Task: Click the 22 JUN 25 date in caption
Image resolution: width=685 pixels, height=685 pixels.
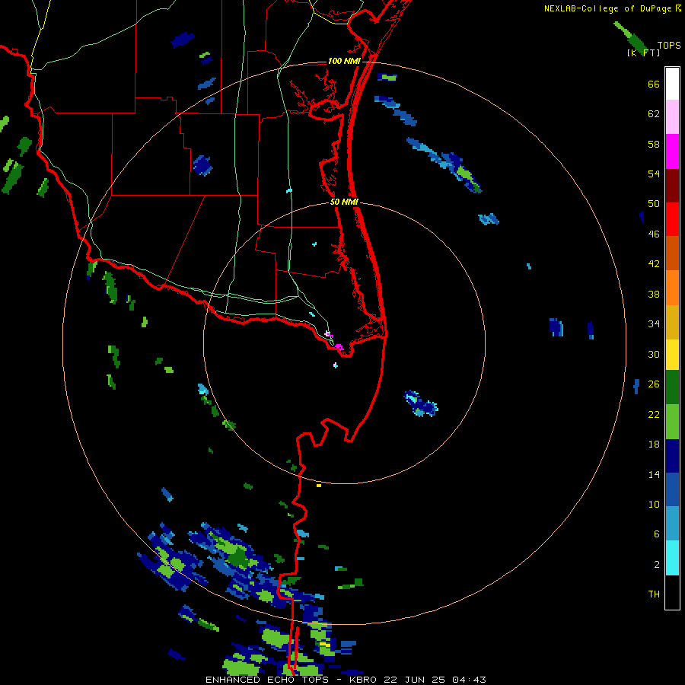Action: [416, 680]
